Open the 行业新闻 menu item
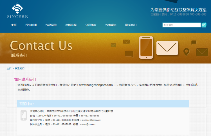 coord(31,25)
